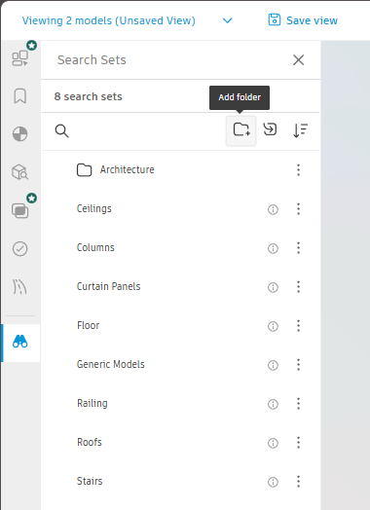Show info for Floor search set
This screenshot has width=370, height=510.
point(273,326)
